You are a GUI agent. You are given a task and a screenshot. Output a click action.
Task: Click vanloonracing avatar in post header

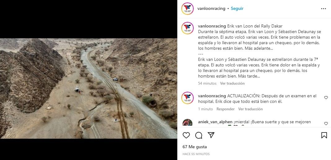pyautogui.click(x=188, y=9)
